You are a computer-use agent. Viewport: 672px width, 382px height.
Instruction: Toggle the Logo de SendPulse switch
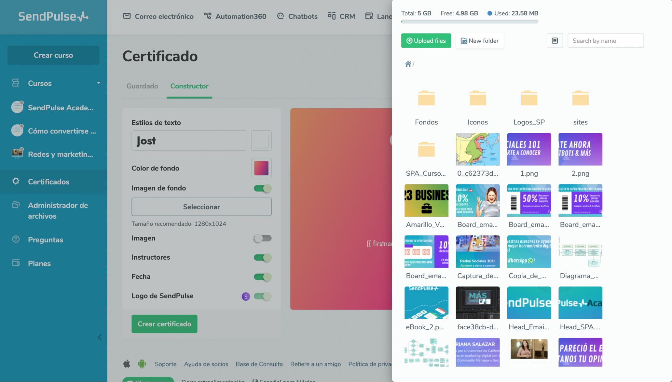(x=263, y=296)
